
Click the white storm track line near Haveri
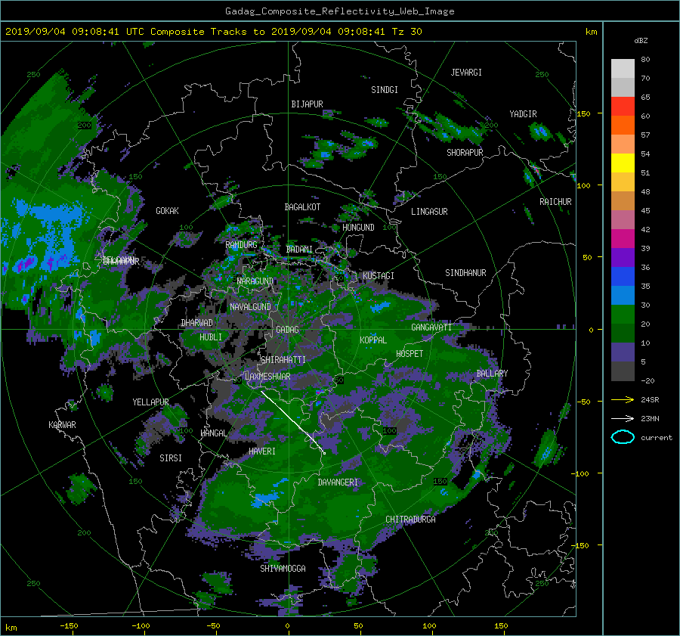point(292,421)
